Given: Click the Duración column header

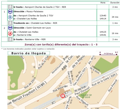Looking at the screenshot, I should pyautogui.click(x=115, y=3).
